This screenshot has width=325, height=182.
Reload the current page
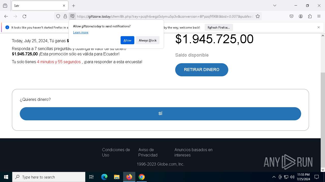24,16
